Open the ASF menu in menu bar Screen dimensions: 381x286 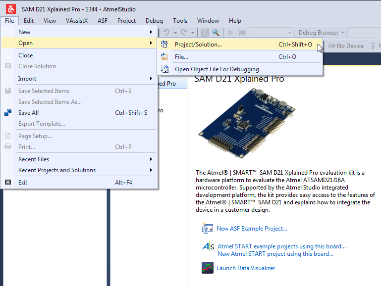click(103, 21)
